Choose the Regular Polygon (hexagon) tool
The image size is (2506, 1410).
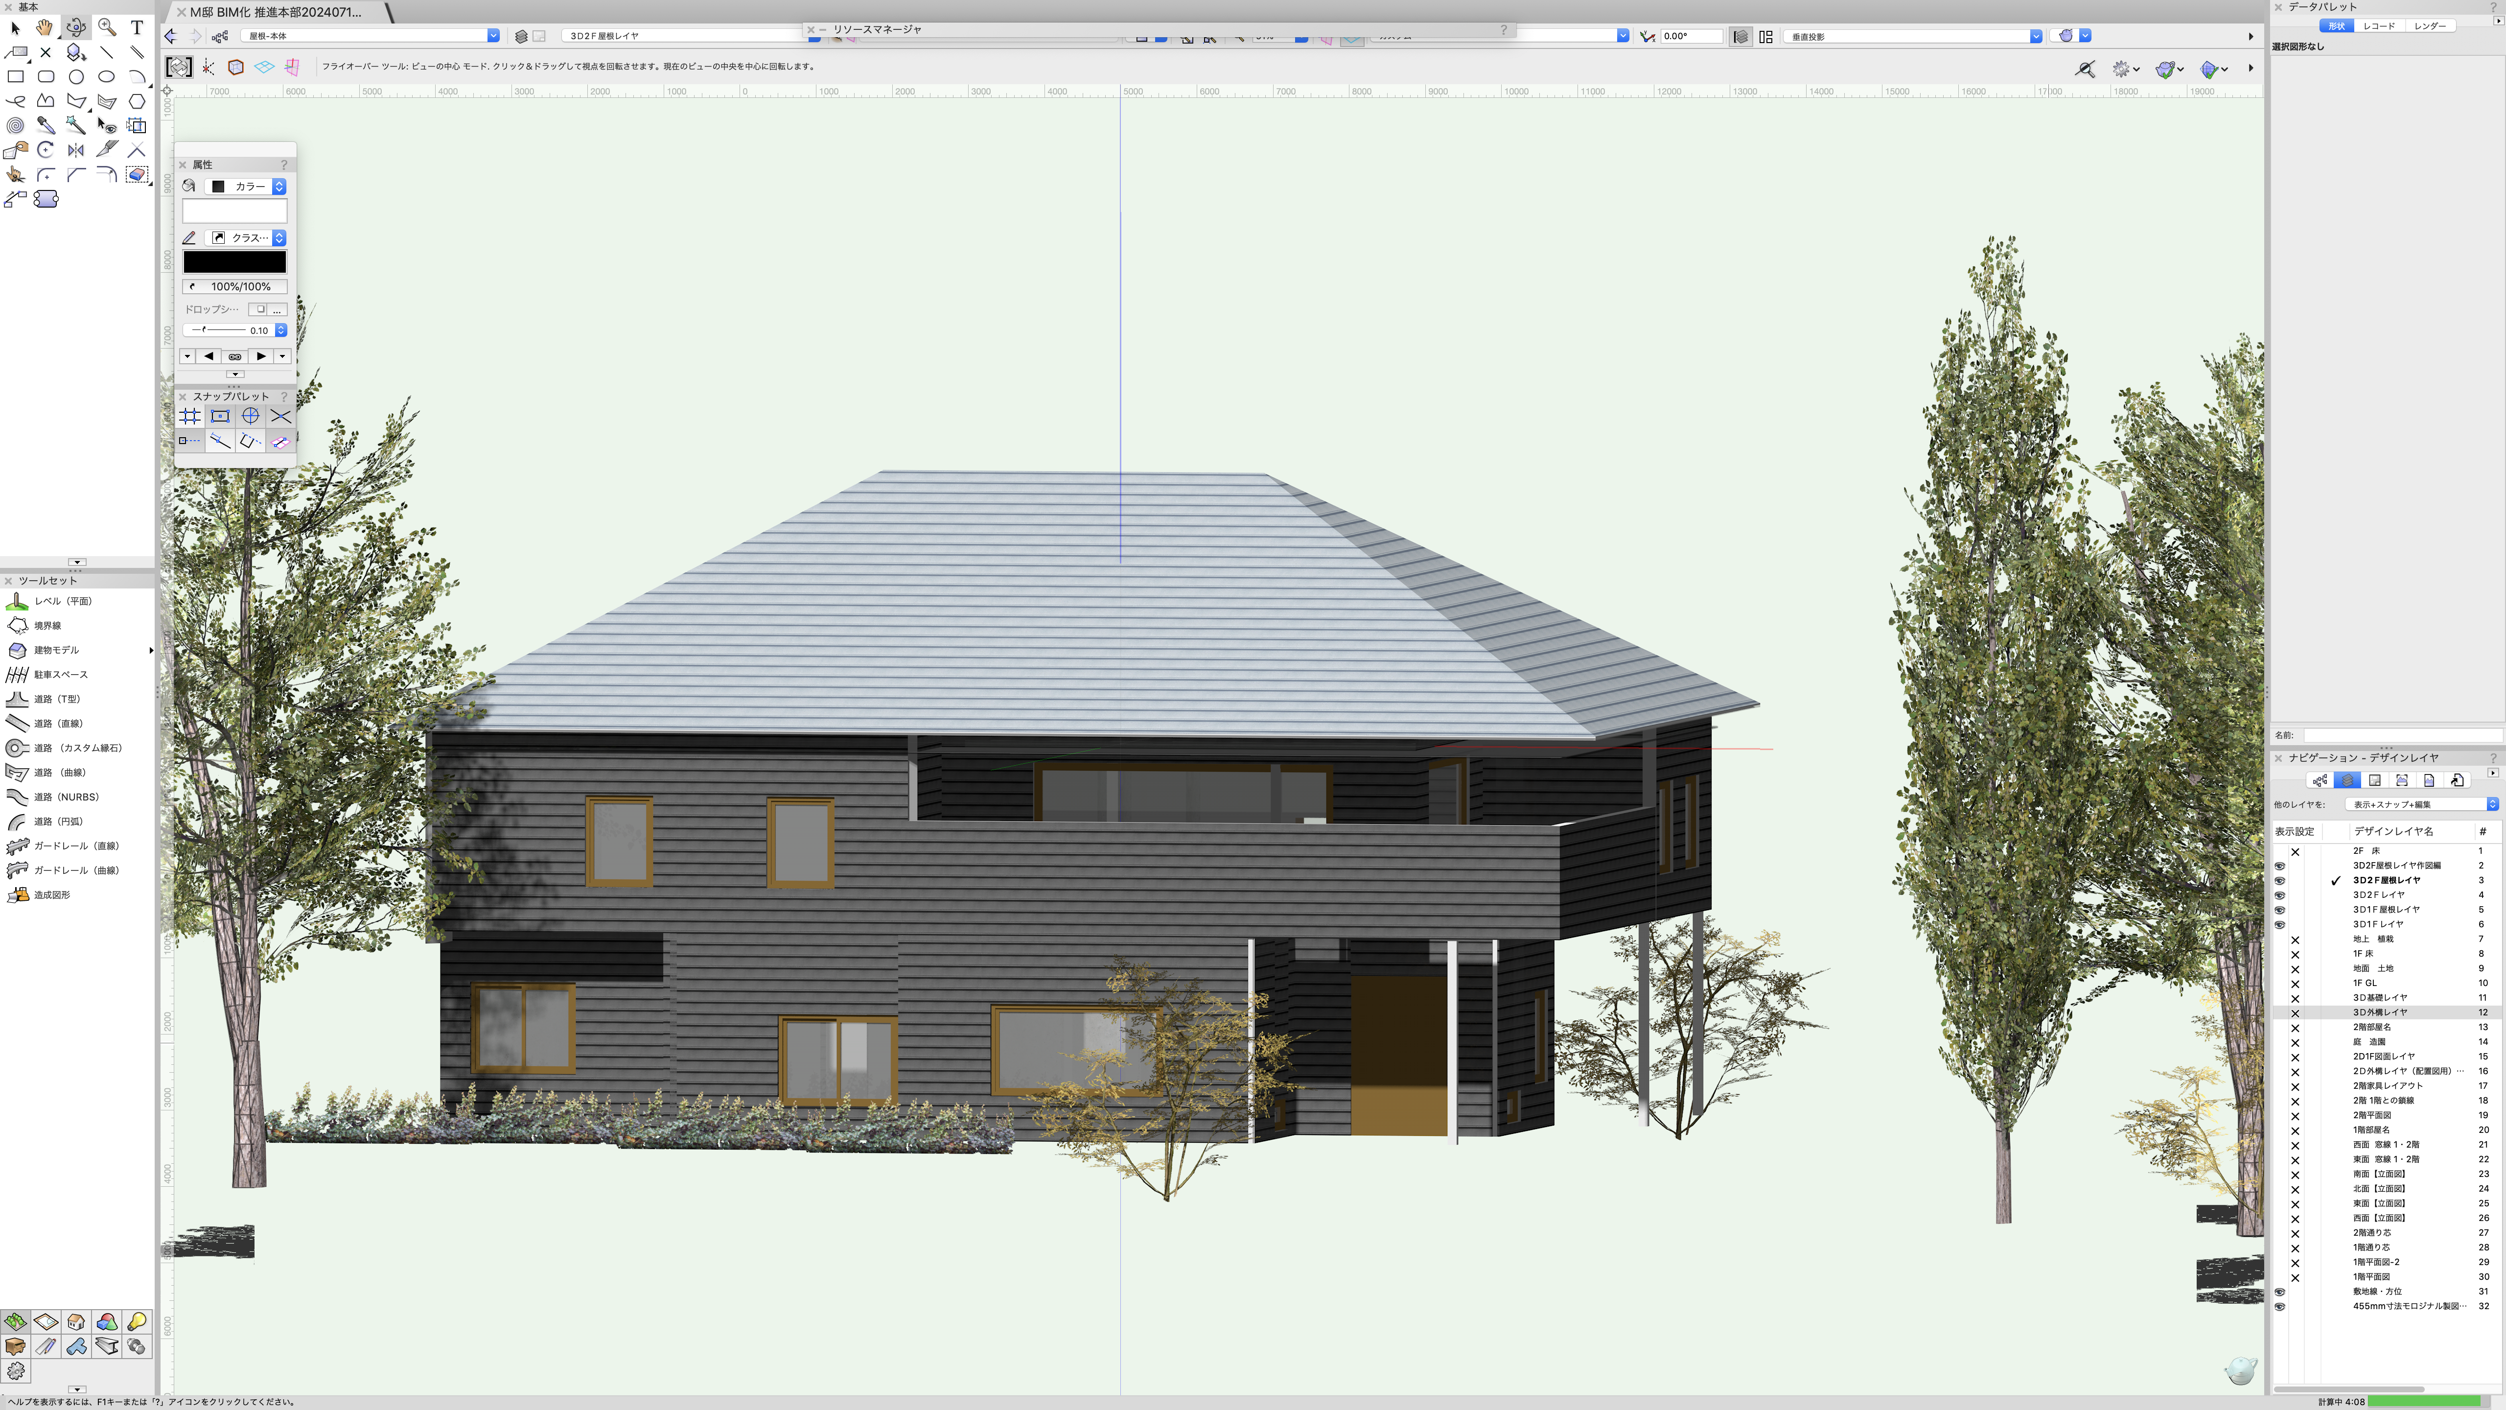click(x=137, y=101)
